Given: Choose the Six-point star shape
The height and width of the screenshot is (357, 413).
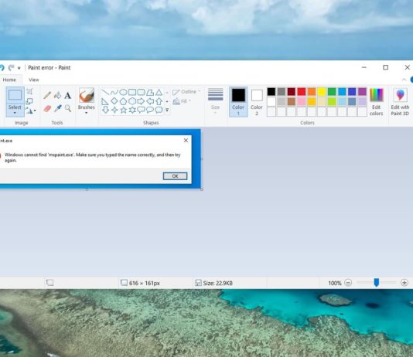Looking at the screenshot, I should pos(132,110).
